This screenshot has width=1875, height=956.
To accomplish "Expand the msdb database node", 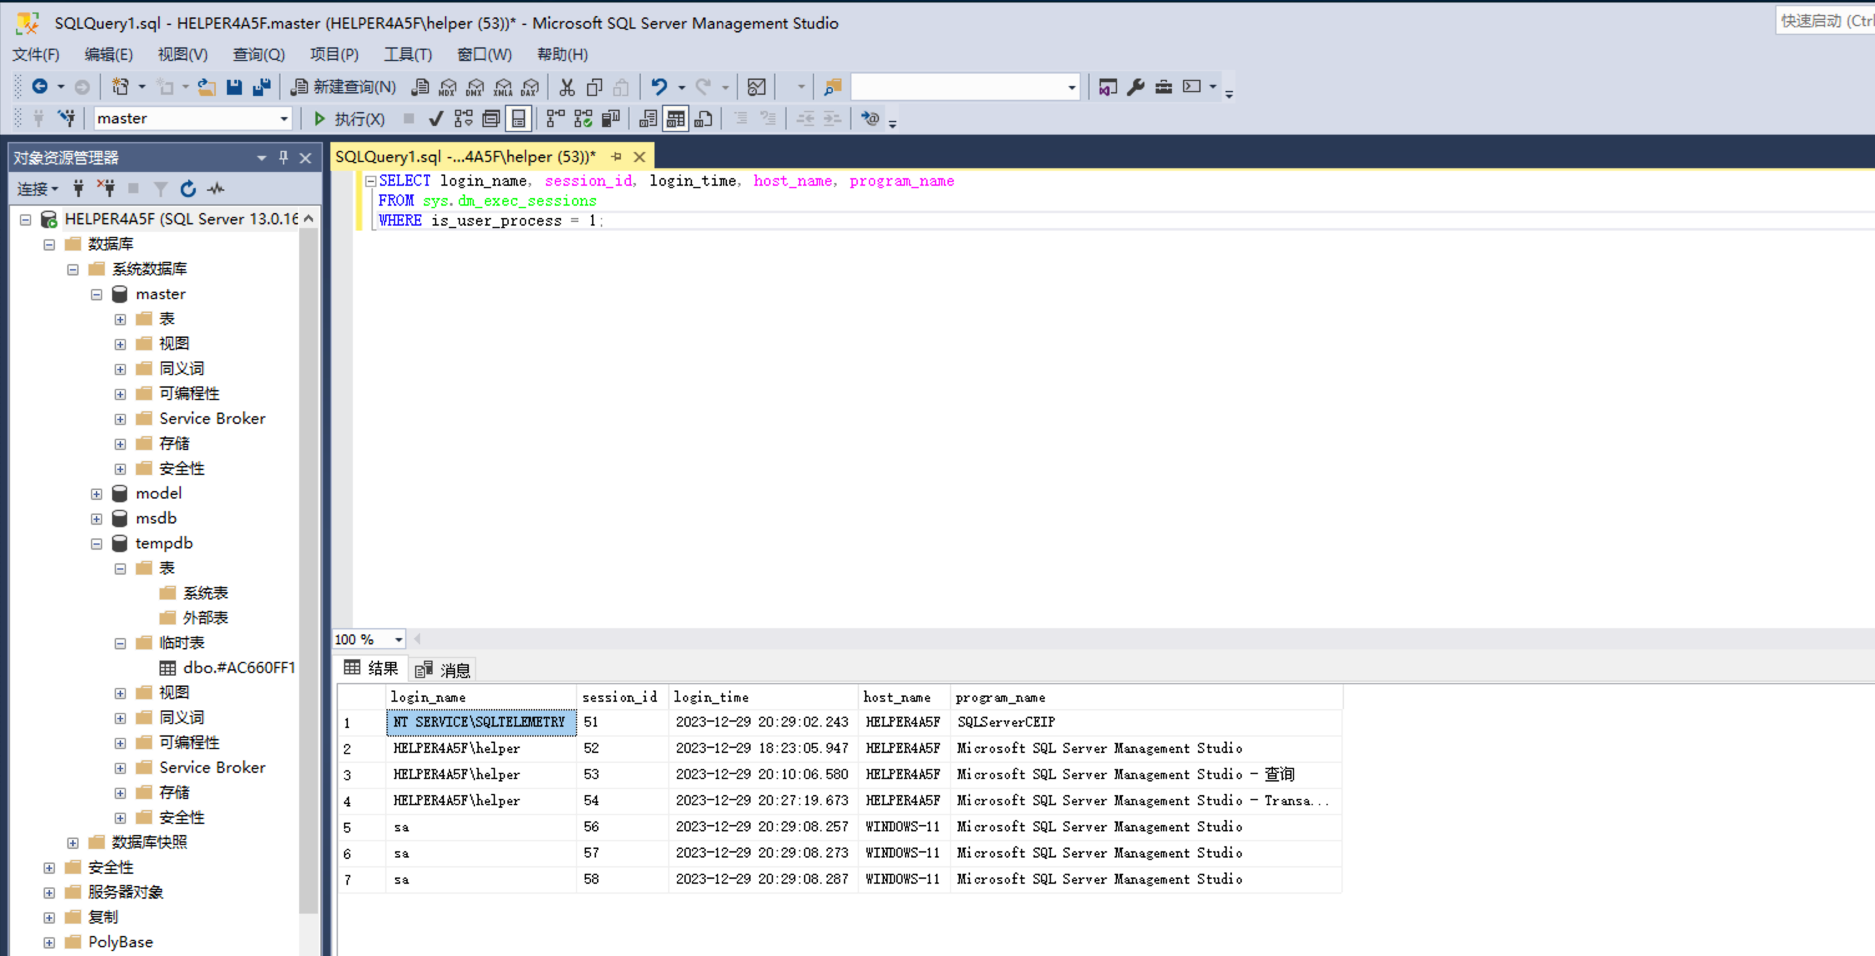I will coord(97,519).
